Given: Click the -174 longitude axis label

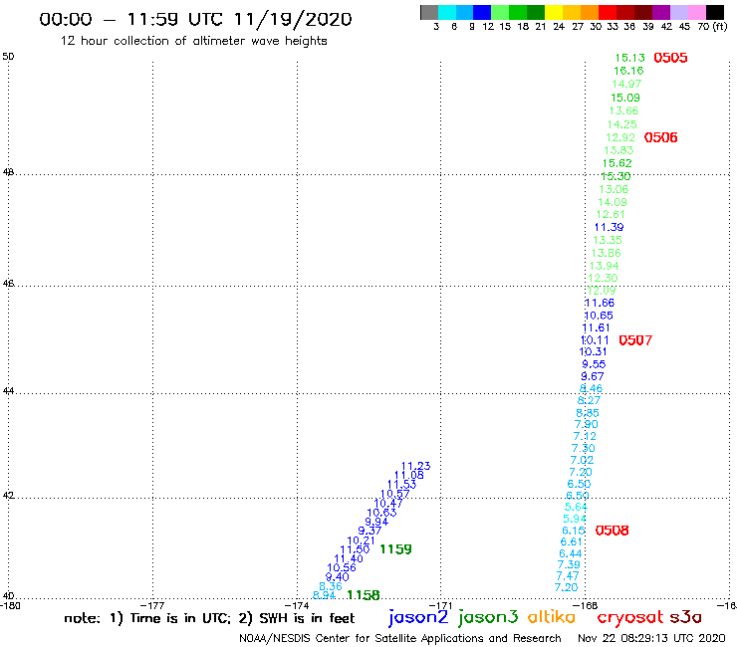Looking at the screenshot, I should coord(297,605).
